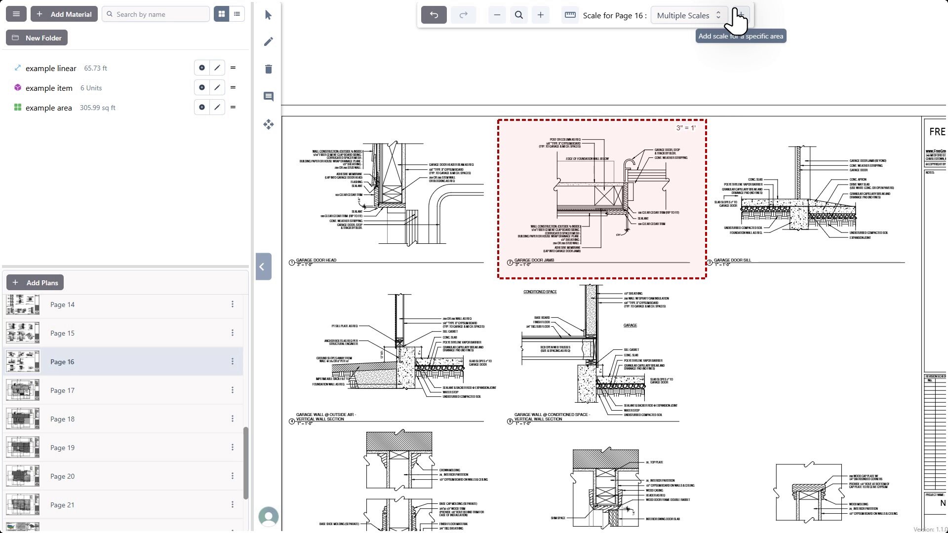Click the GARAGE DOOR SILL detail title

pyautogui.click(x=732, y=260)
